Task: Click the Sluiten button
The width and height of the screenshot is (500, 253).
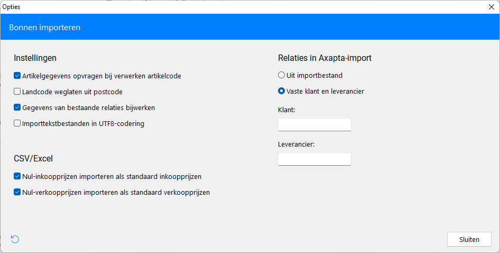Action: tap(469, 239)
